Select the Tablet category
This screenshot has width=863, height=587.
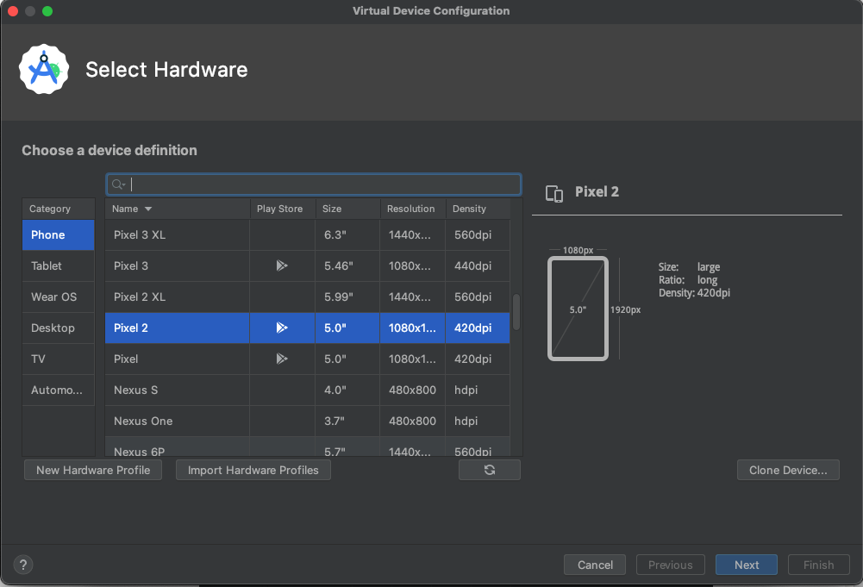click(59, 265)
